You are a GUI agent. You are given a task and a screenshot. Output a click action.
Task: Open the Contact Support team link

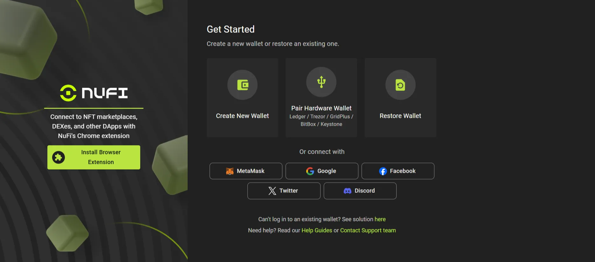tap(368, 231)
